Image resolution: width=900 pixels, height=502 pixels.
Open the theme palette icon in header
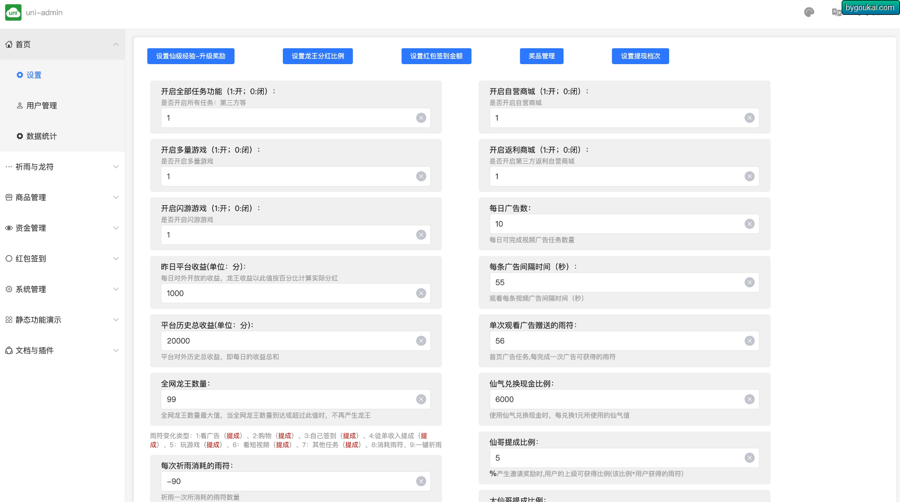(x=809, y=12)
